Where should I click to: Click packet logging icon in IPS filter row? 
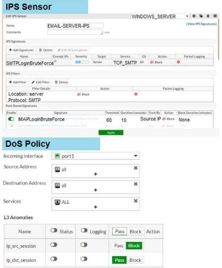(x=136, y=94)
